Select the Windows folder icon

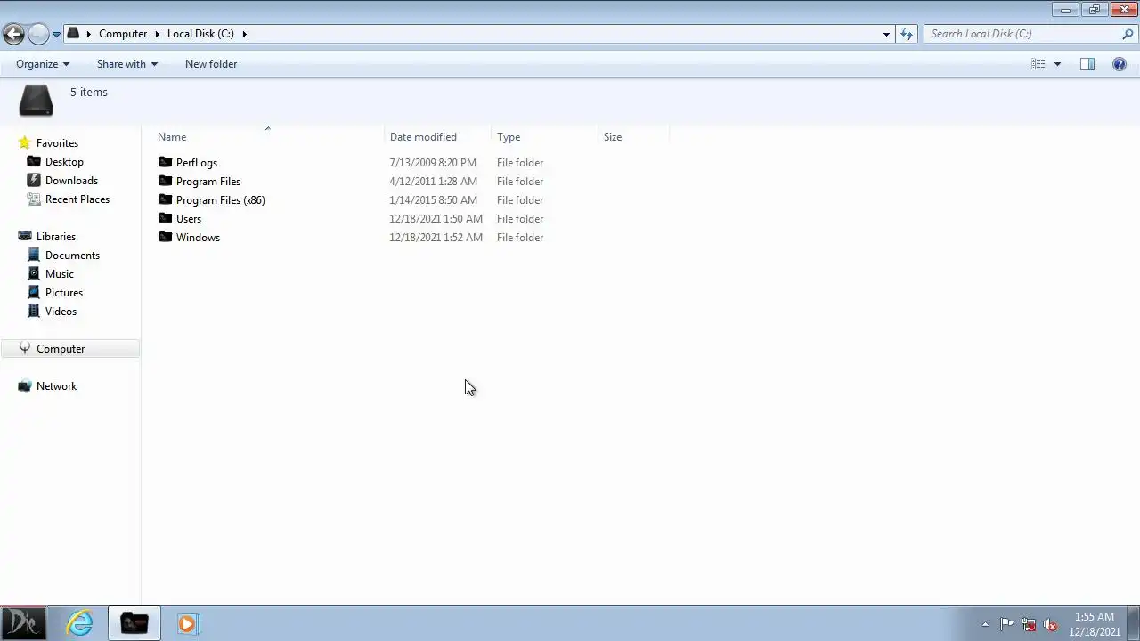click(165, 237)
